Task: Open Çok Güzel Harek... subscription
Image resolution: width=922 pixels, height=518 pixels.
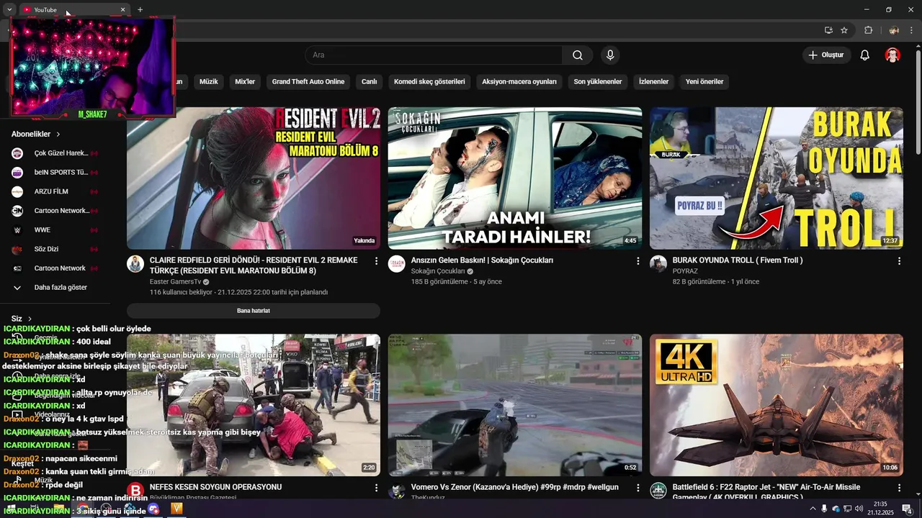Action: point(55,153)
